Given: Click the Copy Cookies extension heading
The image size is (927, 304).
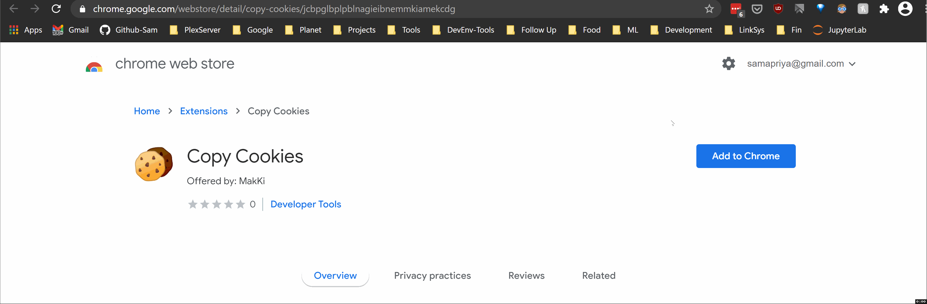Looking at the screenshot, I should (245, 157).
